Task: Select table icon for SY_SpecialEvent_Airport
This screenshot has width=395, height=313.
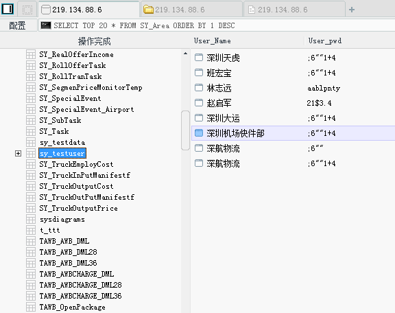Action: coord(31,109)
